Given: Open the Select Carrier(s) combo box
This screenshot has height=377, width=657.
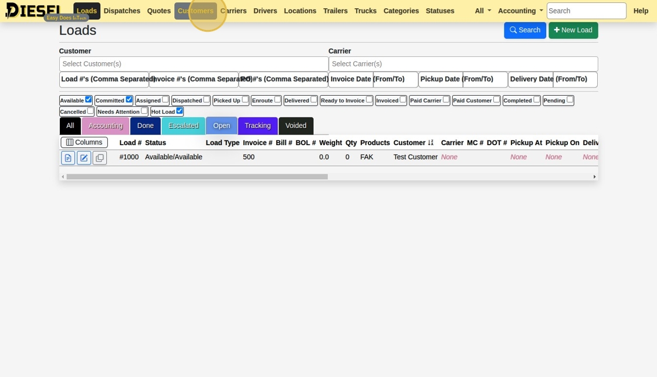Looking at the screenshot, I should click(x=463, y=64).
